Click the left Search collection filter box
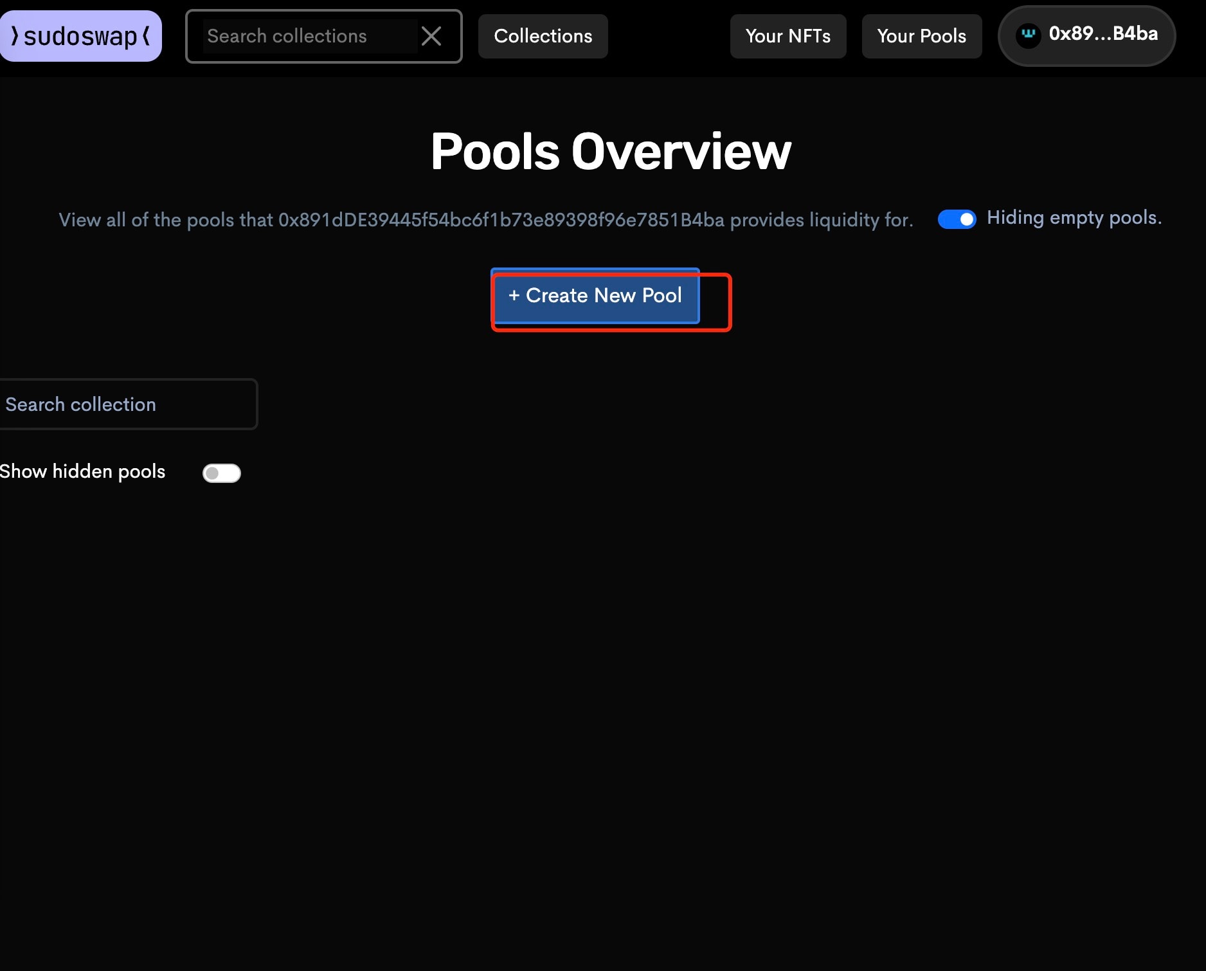Viewport: 1206px width, 971px height. click(127, 404)
